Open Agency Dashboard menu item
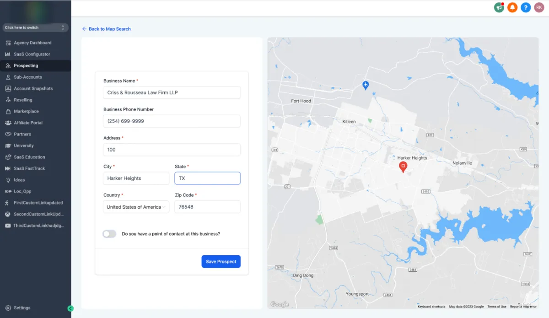549x318 pixels. (36, 43)
